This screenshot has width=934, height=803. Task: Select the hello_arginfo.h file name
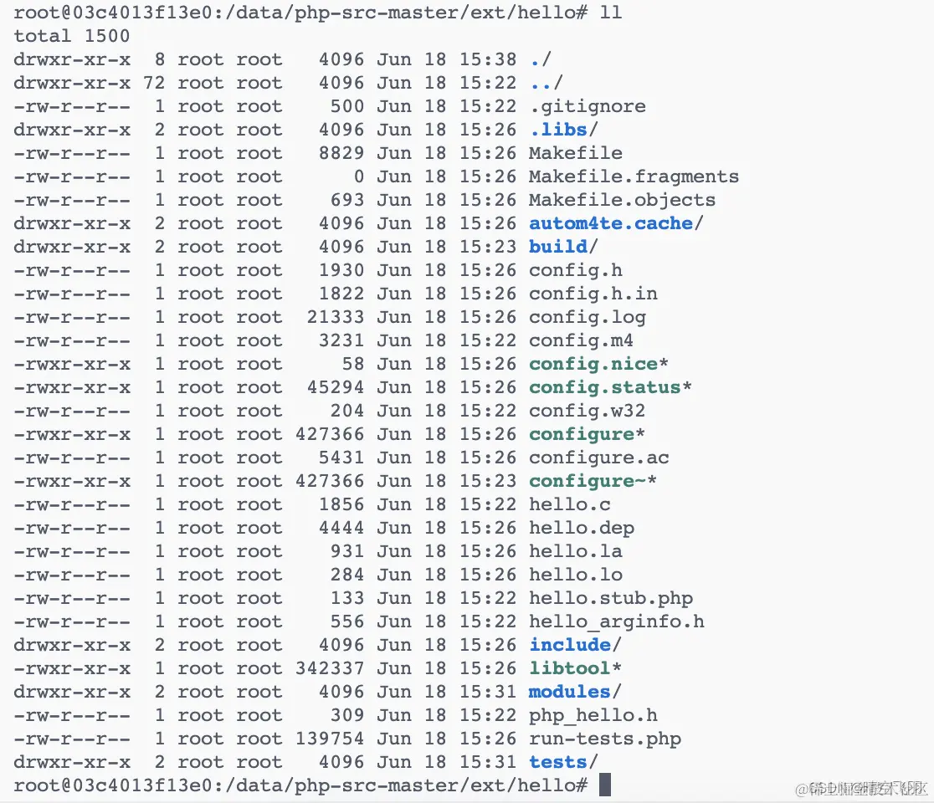(617, 621)
